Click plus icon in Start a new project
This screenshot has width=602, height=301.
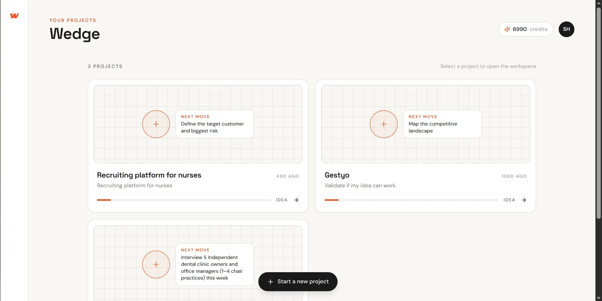[x=271, y=282]
